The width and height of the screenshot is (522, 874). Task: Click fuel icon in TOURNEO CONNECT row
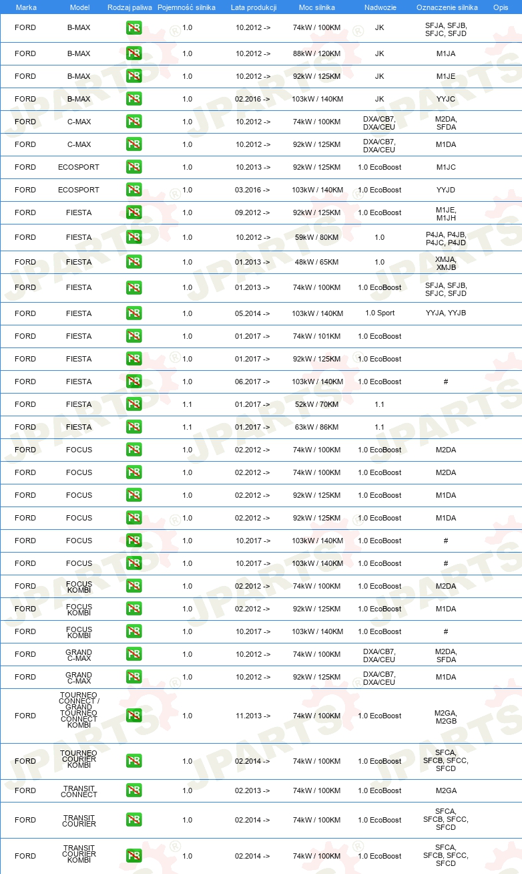pyautogui.click(x=134, y=716)
